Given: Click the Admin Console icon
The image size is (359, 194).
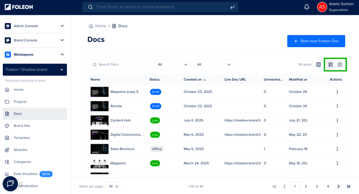Looking at the screenshot, I should [8, 26].
